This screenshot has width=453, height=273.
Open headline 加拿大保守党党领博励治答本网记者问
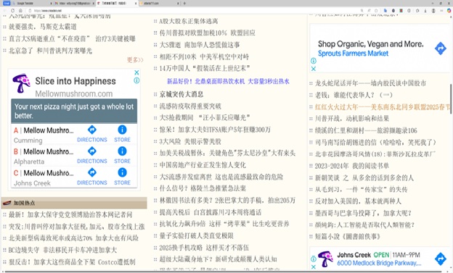pyautogui.click(x=70, y=215)
